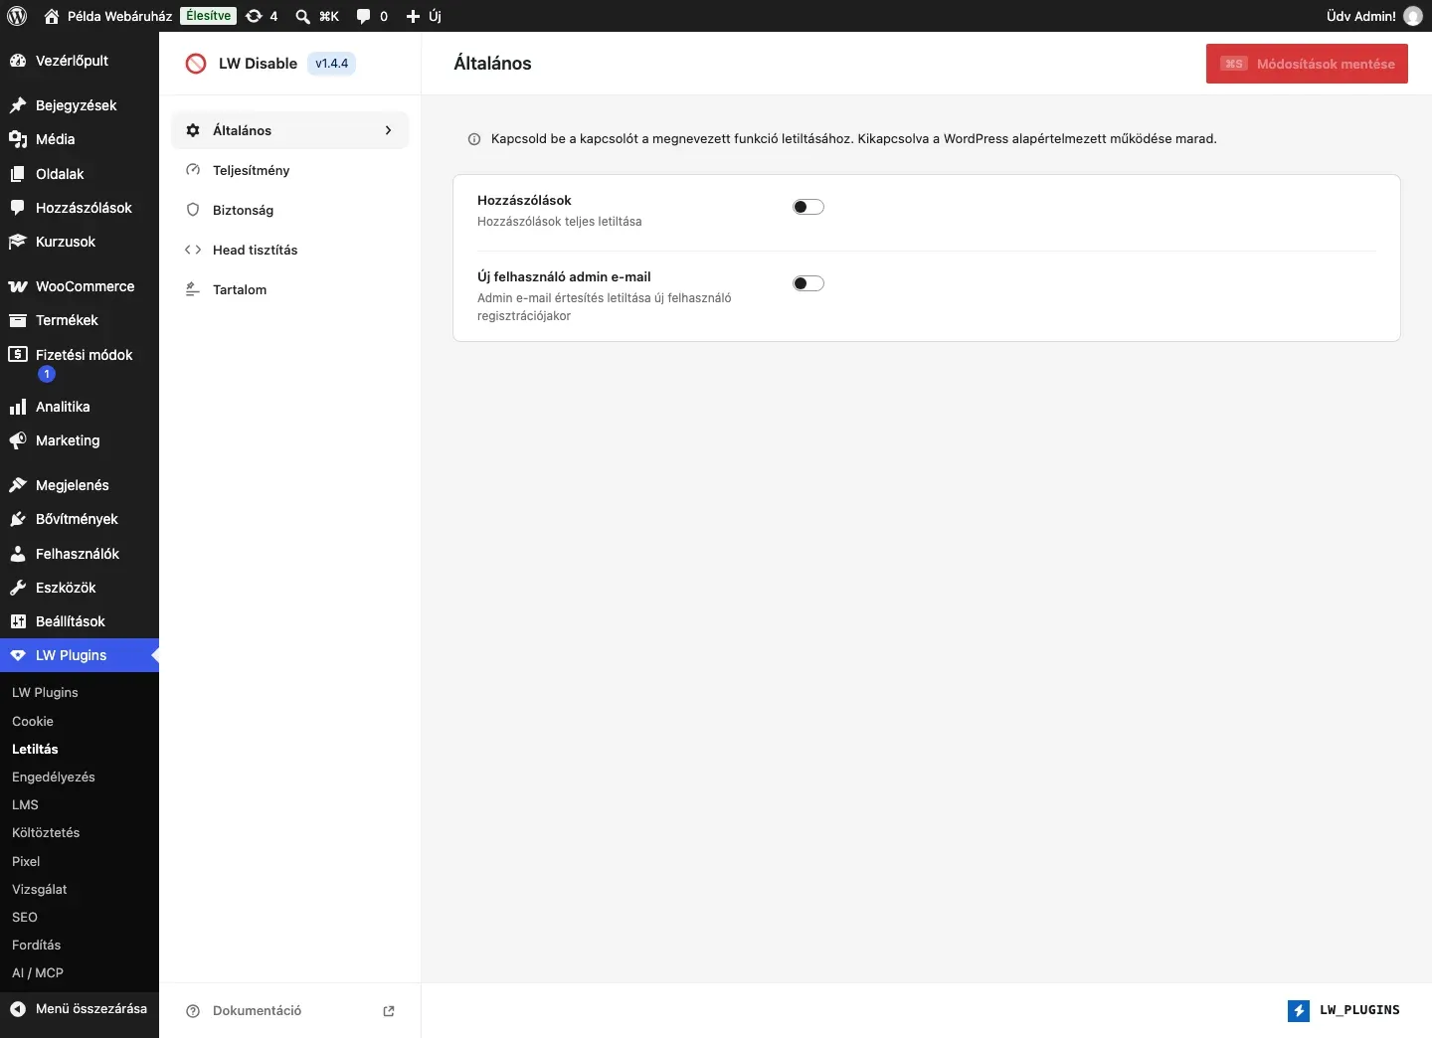This screenshot has height=1038, width=1432.
Task: Click the Média icon in sidebar
Action: point(18,139)
